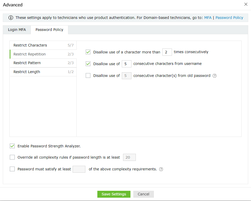Uncheck disallow consecutive repeated character rule
Image resolution: width=251 pixels, height=201 pixels.
(x=88, y=52)
